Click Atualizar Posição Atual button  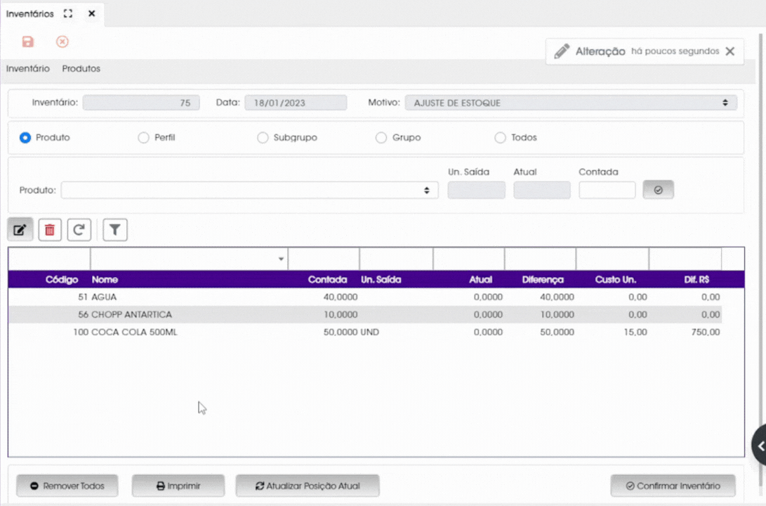(308, 486)
